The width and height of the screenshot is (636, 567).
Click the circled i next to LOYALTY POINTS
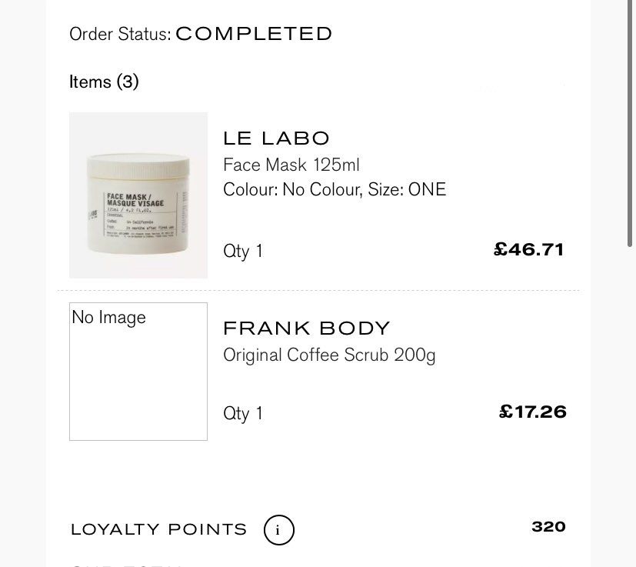[278, 530]
